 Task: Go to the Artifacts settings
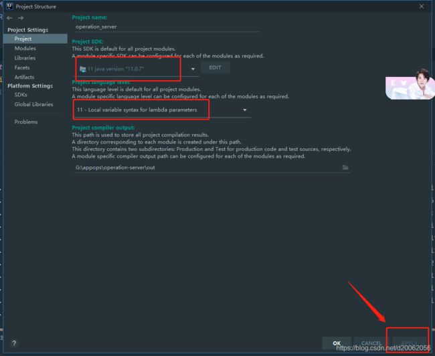(24, 77)
